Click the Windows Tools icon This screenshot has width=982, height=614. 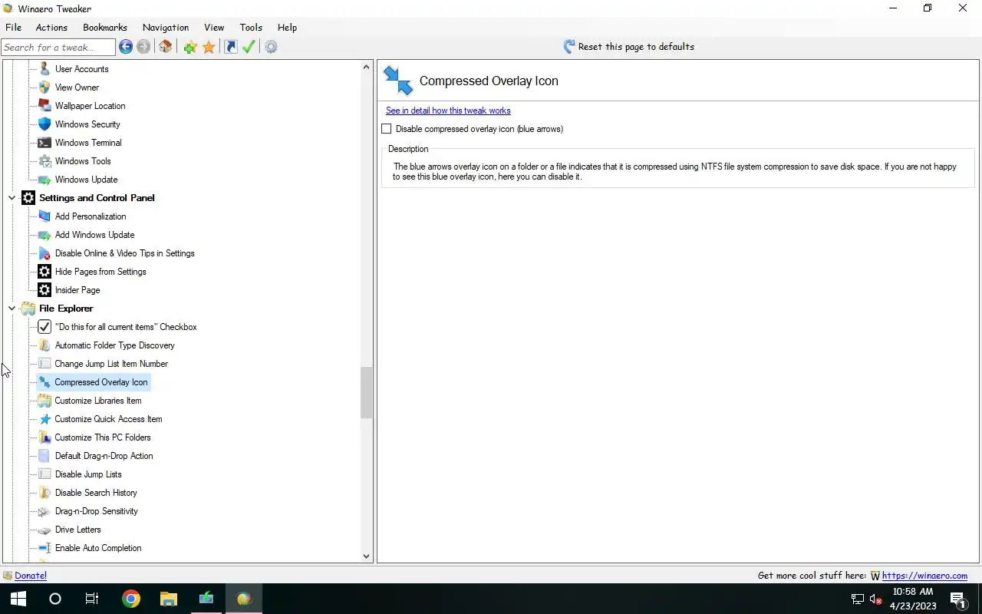point(44,161)
